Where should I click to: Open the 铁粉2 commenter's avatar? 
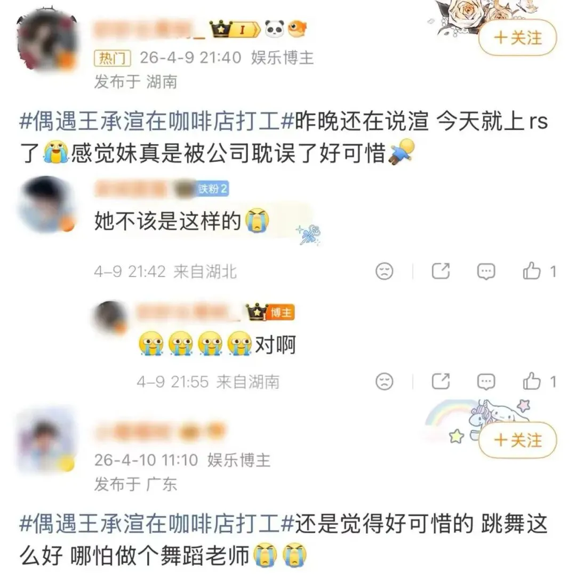click(x=47, y=205)
